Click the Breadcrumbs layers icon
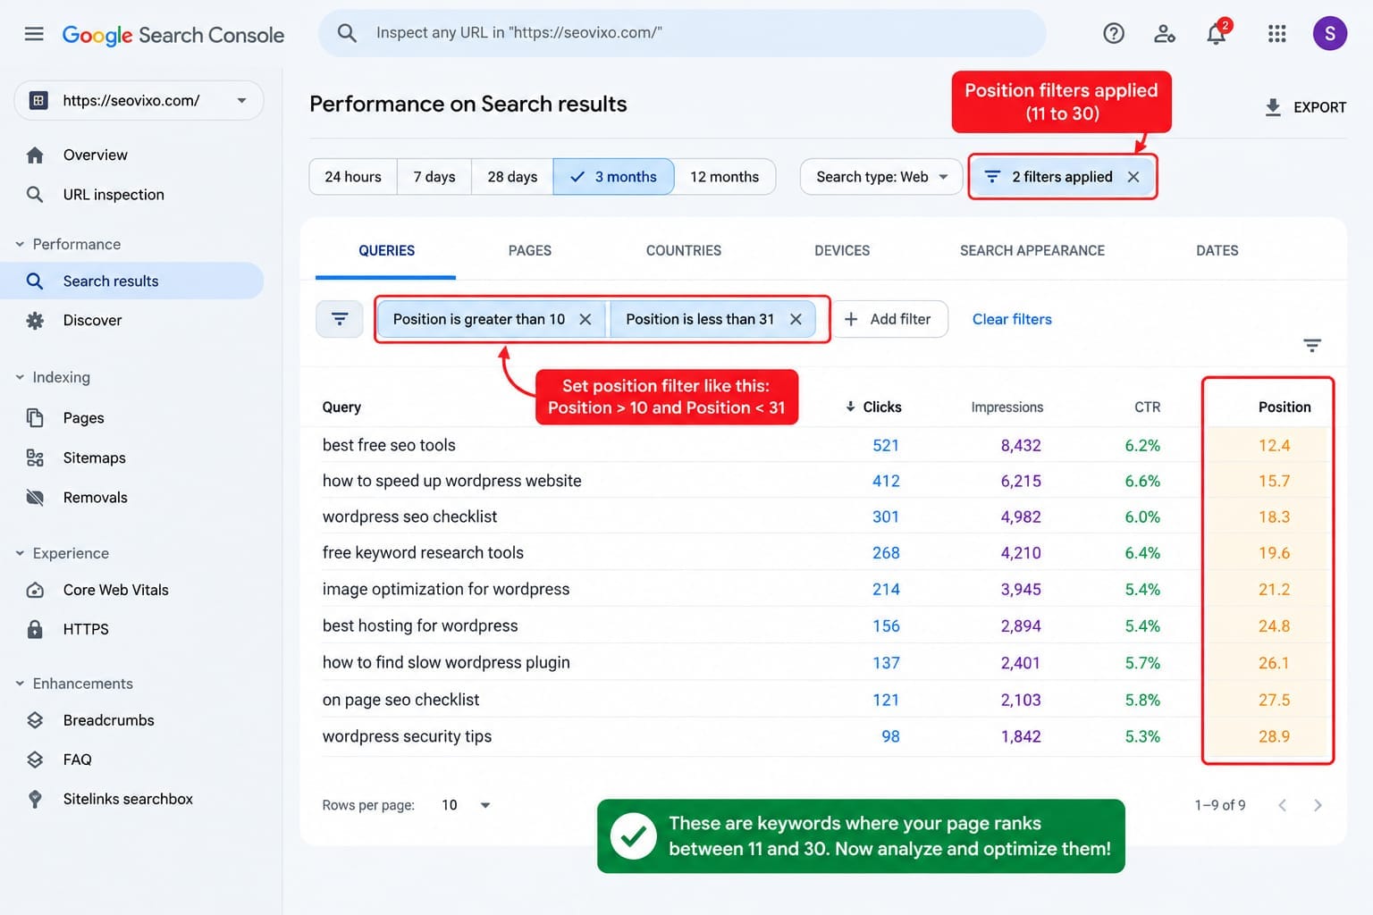The height and width of the screenshot is (915, 1373). coord(35,720)
